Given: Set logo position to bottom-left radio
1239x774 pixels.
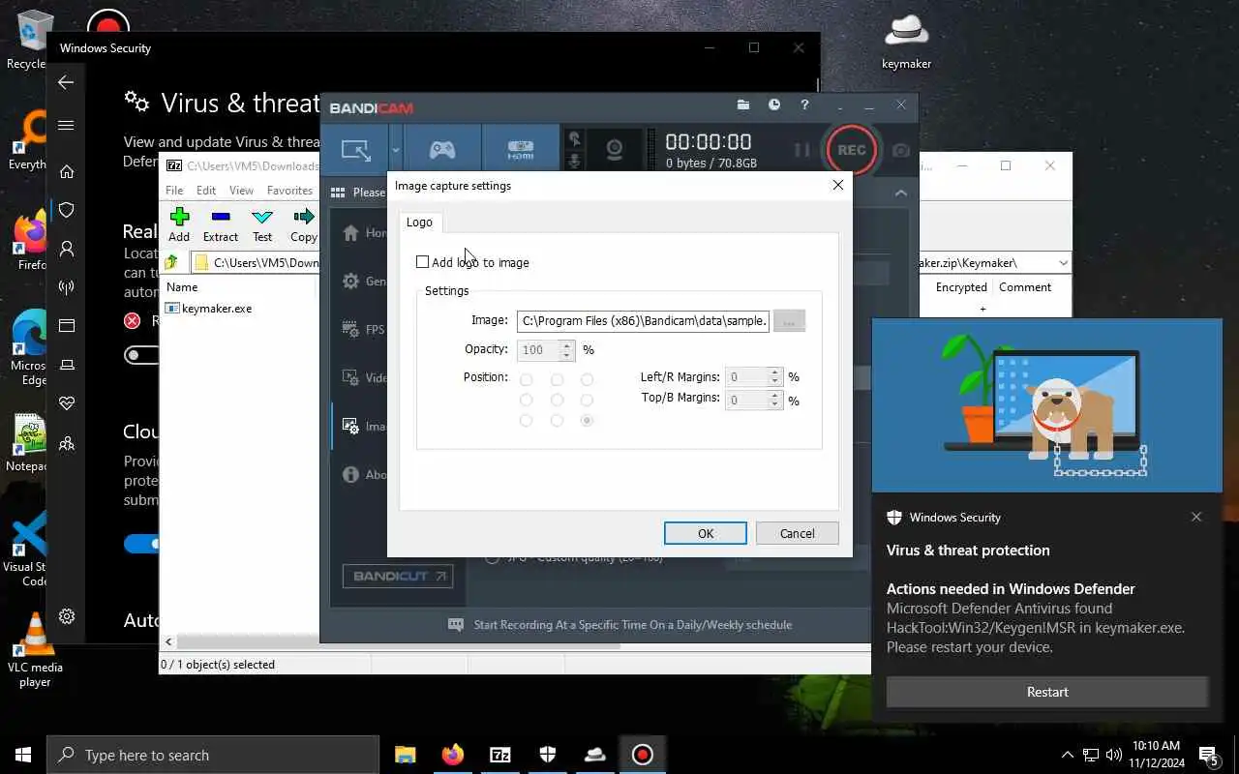Looking at the screenshot, I should [x=527, y=420].
